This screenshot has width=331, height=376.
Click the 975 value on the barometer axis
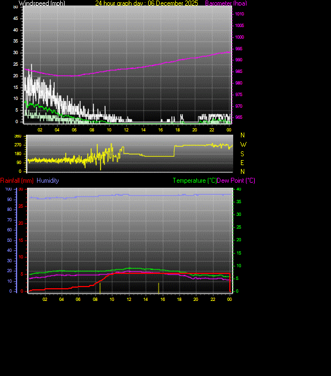click(239, 94)
